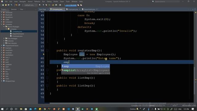The height and width of the screenshot is (111, 197).
Task: Expand the BookStore project node
Action: click(2, 17)
